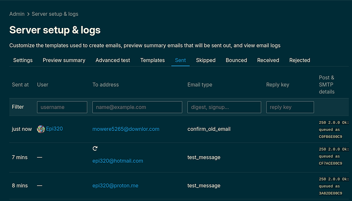The width and height of the screenshot is (352, 201).
Task: Click the mowere5265@downlor.com address link
Action: [126, 129]
